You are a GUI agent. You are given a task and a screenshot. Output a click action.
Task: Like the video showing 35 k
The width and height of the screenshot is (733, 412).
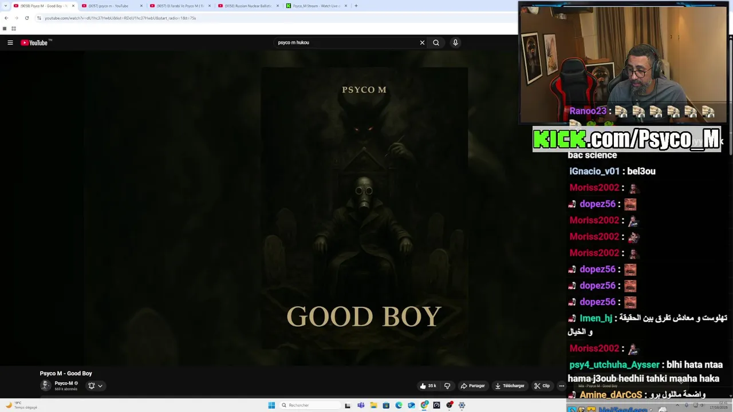click(428, 386)
